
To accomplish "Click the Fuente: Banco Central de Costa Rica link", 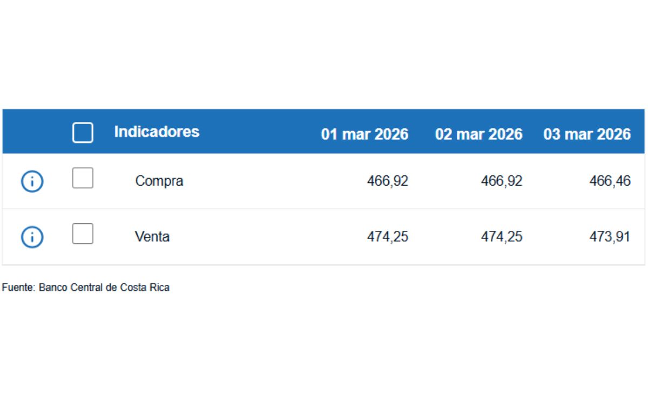I will [x=86, y=287].
